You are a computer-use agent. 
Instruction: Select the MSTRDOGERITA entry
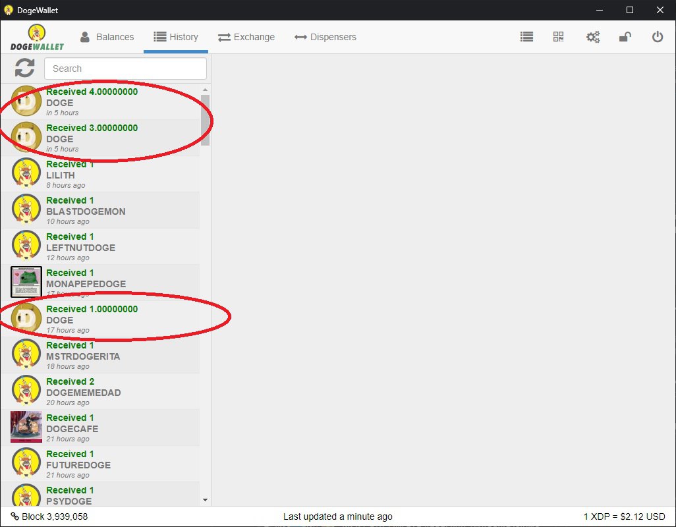click(100, 354)
